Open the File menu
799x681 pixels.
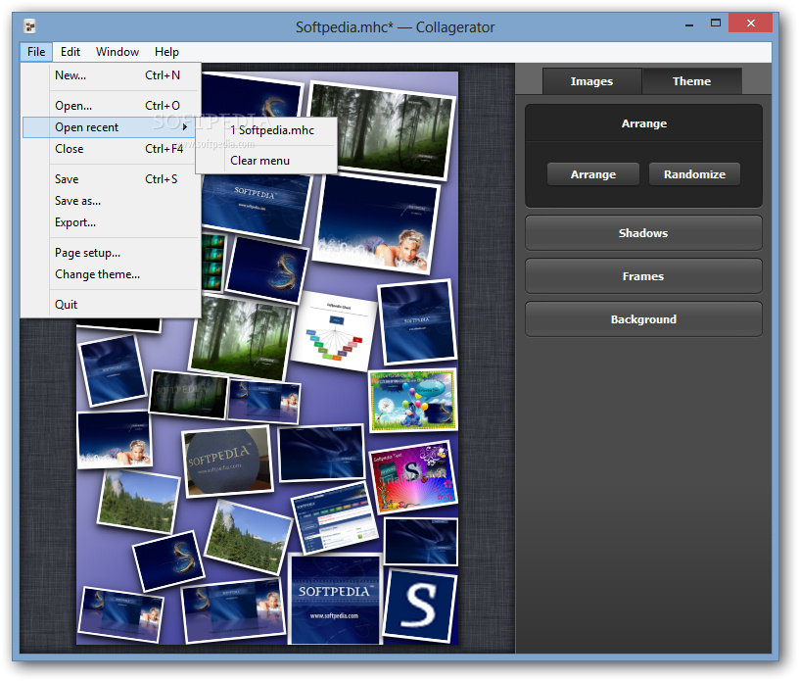click(36, 52)
